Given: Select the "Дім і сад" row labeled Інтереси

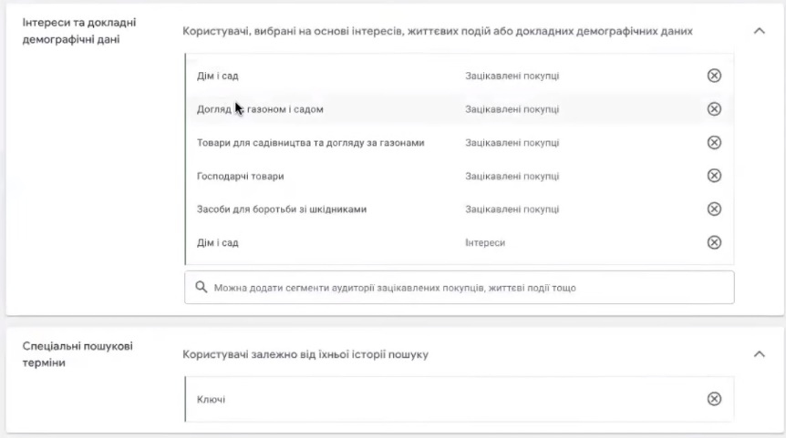Looking at the screenshot, I should 218,242.
